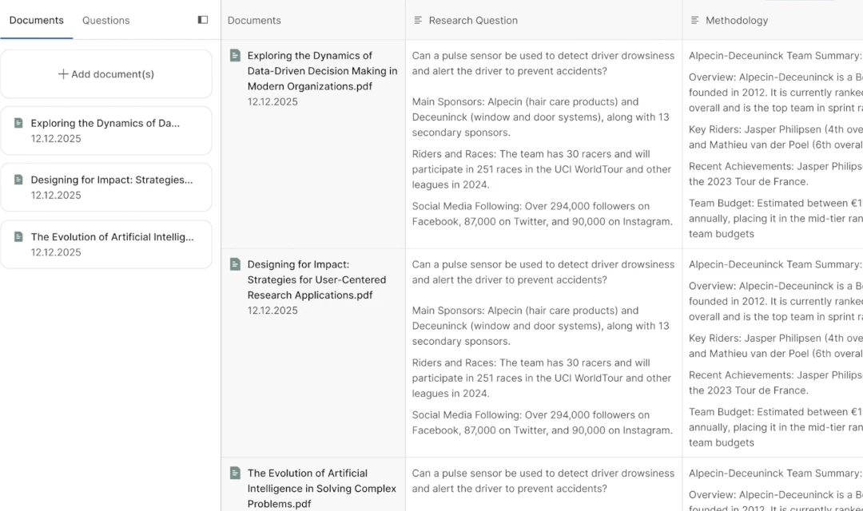Switch to the Questions tab
The height and width of the screenshot is (511, 863).
(x=105, y=20)
